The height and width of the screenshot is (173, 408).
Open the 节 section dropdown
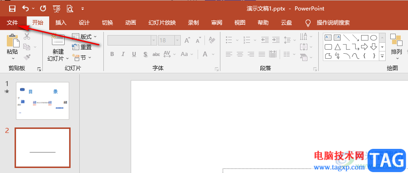click(x=82, y=57)
